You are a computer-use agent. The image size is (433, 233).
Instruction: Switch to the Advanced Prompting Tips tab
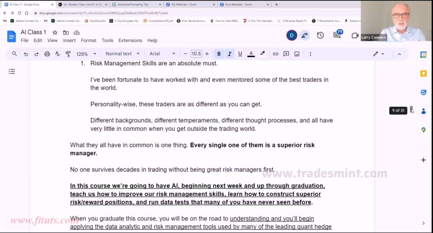click(x=137, y=4)
